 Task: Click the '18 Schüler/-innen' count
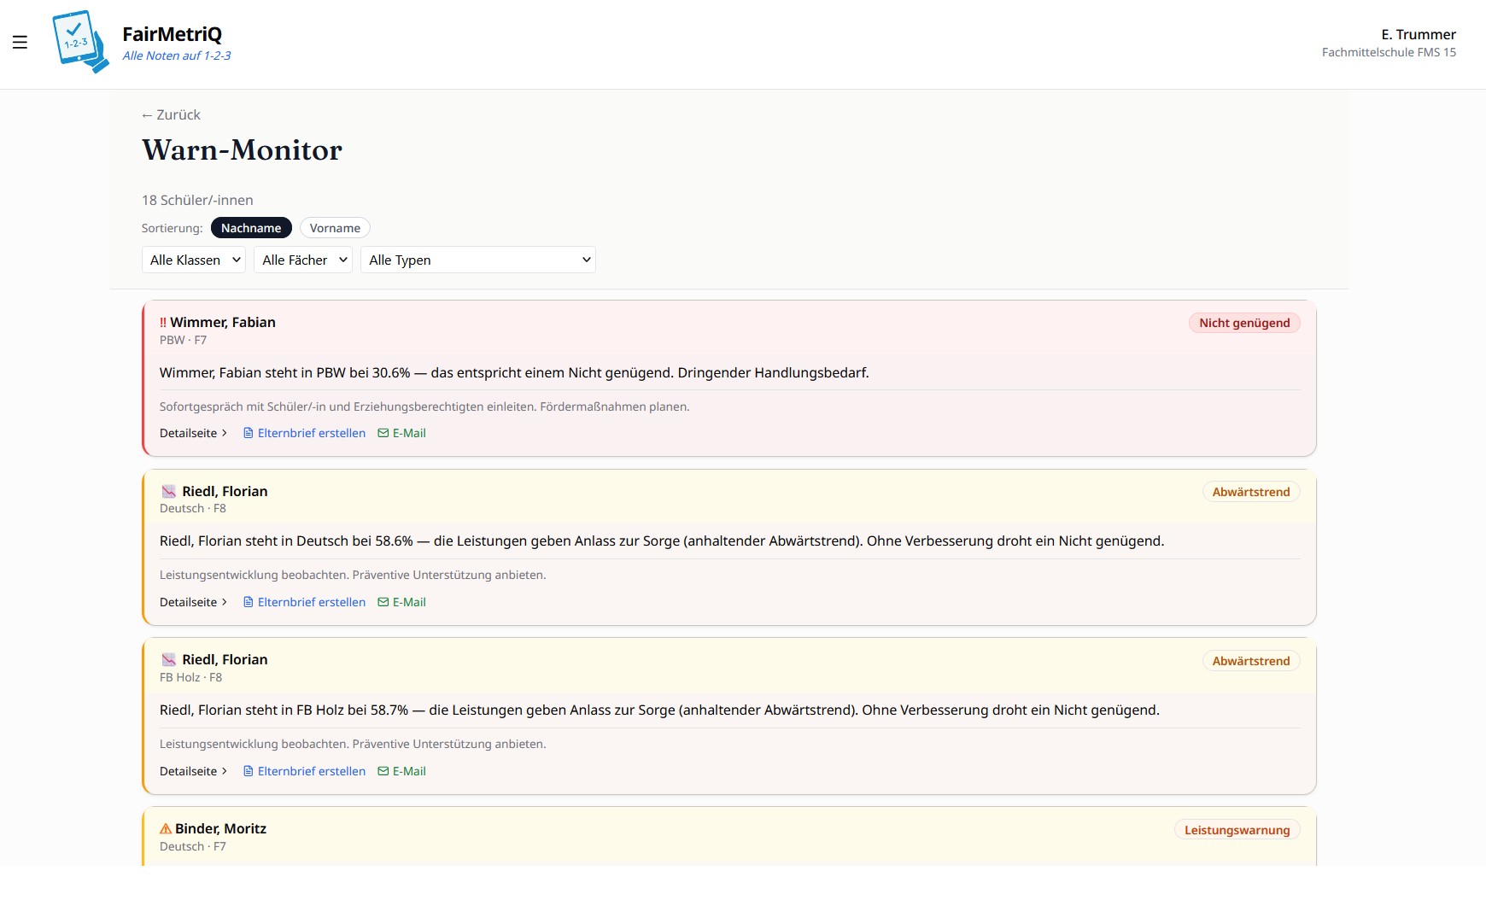coord(197,200)
